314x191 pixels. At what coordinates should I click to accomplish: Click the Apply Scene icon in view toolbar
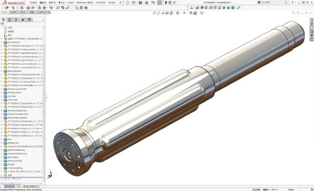(195, 13)
